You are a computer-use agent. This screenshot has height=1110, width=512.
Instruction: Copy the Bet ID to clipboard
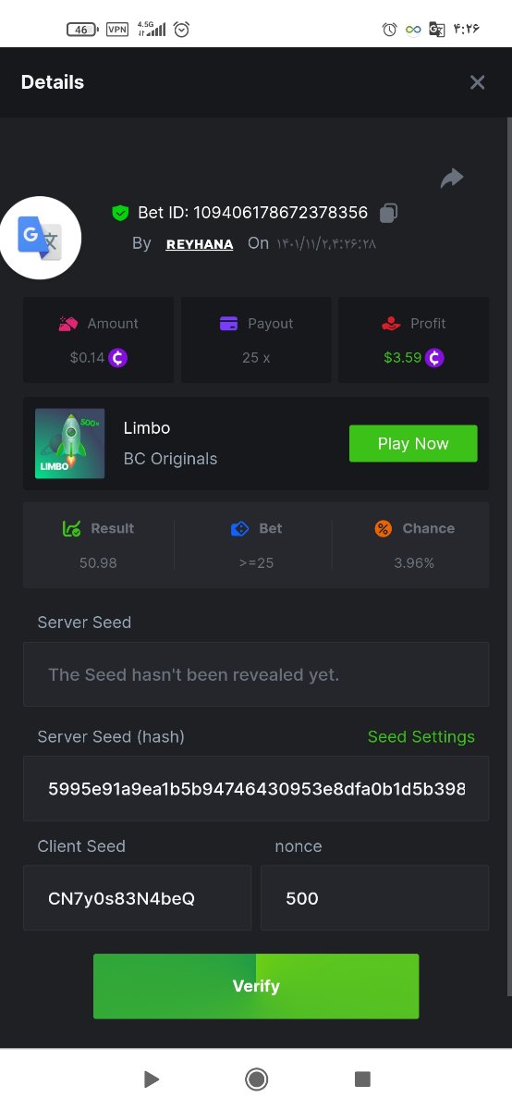(388, 213)
